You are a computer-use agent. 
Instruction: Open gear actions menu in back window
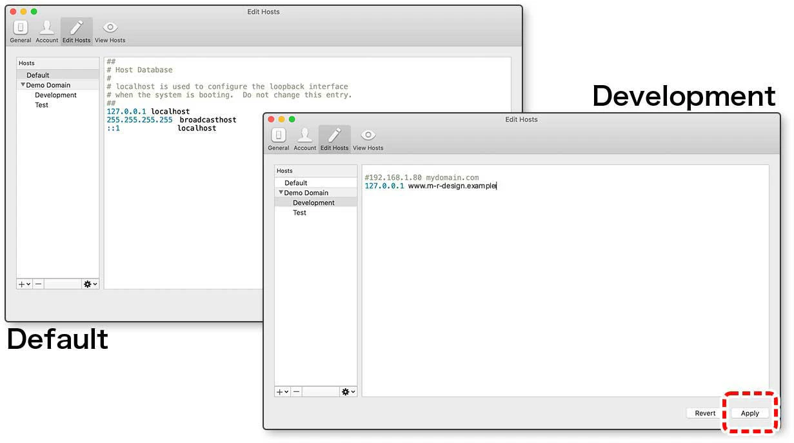click(x=90, y=284)
